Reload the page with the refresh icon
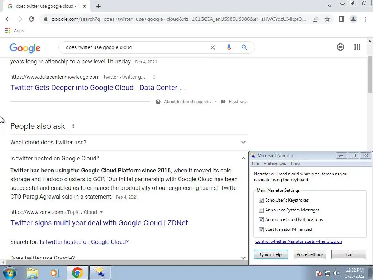The image size is (373, 280). pyautogui.click(x=31, y=19)
